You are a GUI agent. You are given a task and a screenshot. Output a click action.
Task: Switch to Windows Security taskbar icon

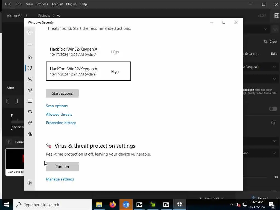pos(179,205)
